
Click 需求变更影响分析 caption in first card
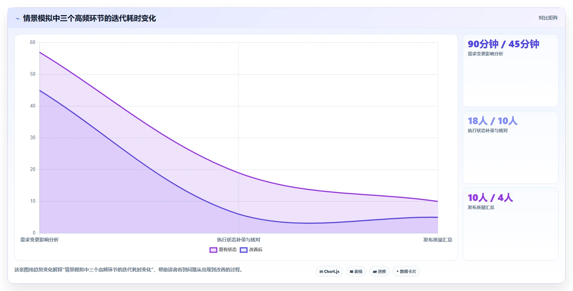[x=485, y=54]
